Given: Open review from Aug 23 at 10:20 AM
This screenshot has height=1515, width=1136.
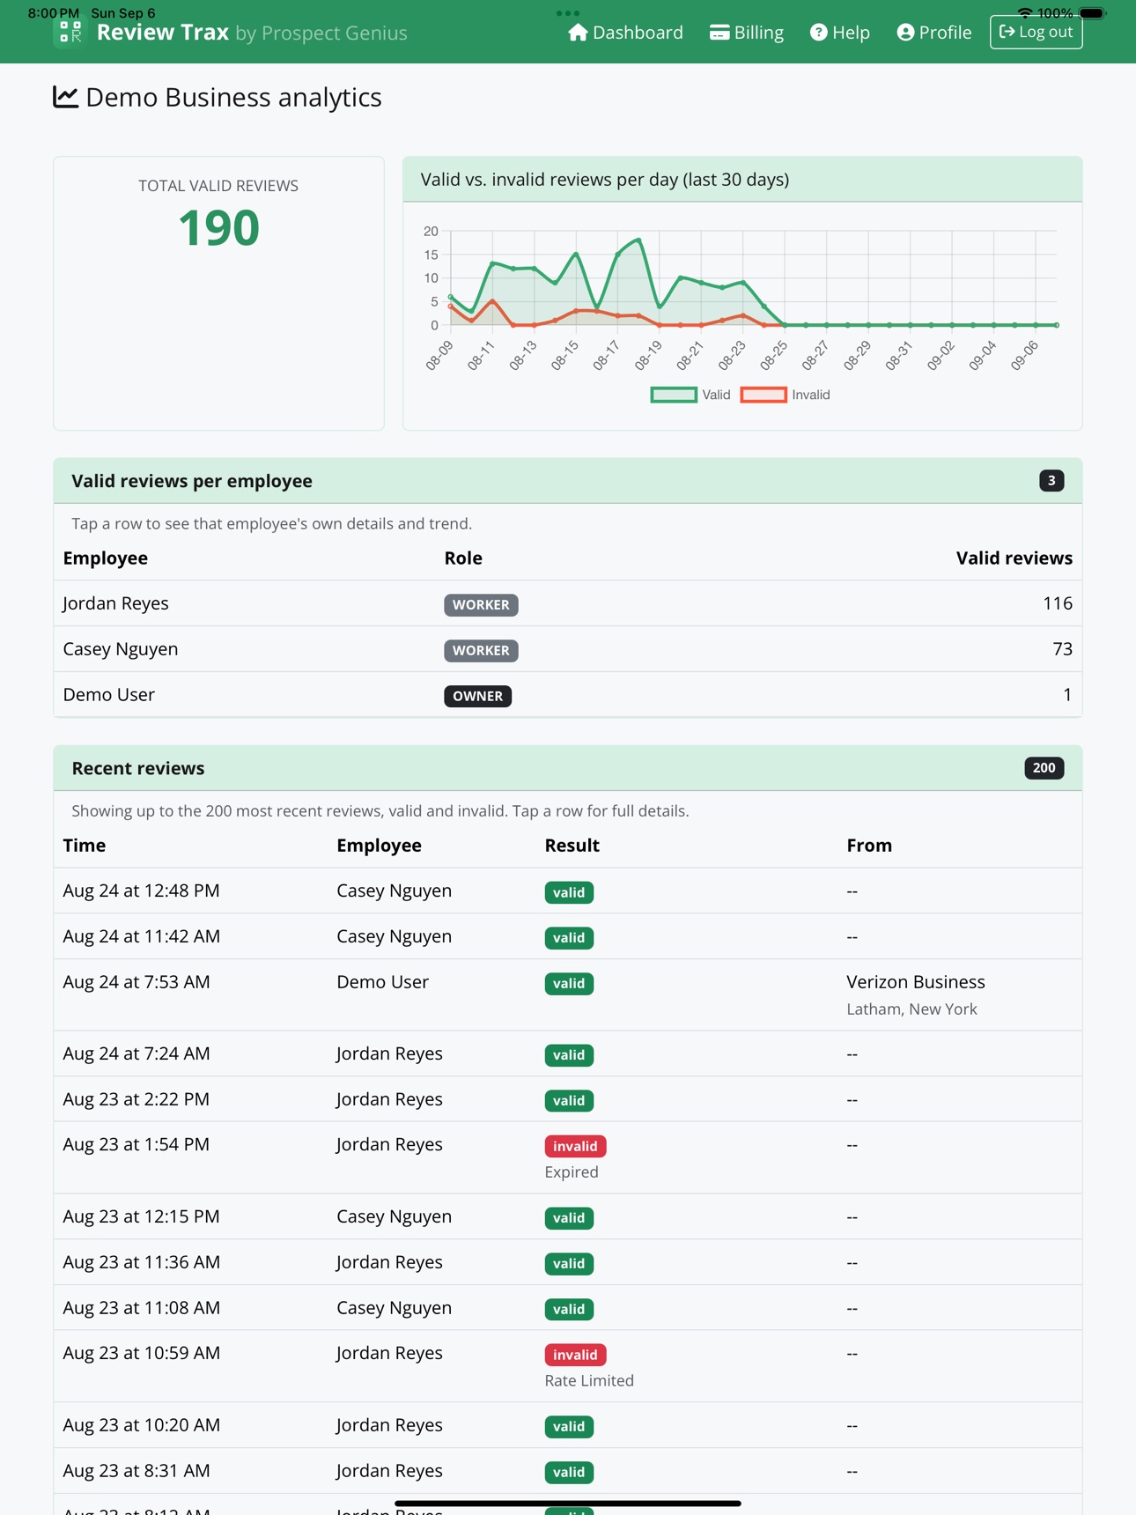Looking at the screenshot, I should tap(568, 1425).
